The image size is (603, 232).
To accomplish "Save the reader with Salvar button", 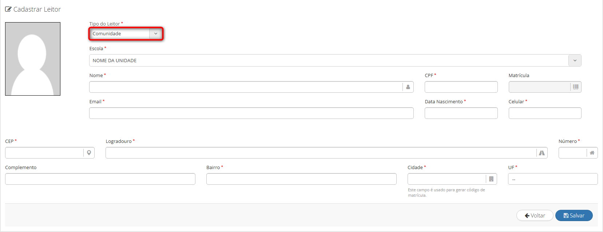I will point(574,216).
